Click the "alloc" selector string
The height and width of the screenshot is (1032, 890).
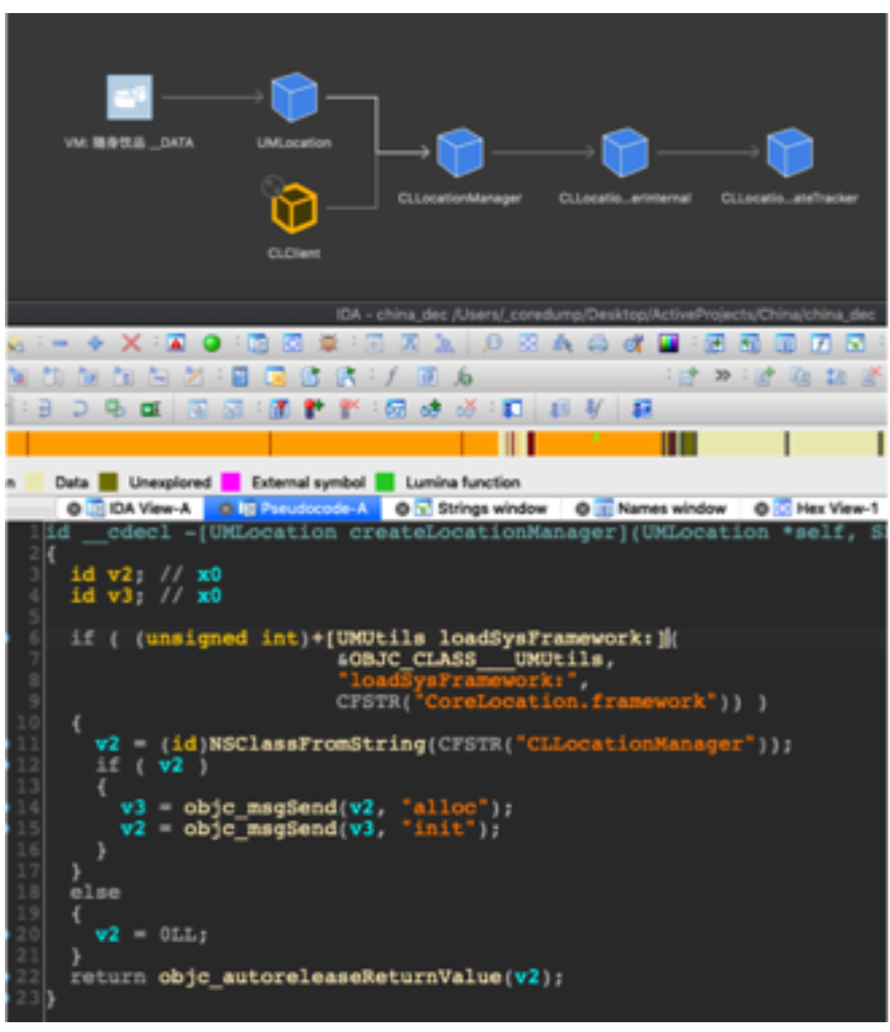443,808
